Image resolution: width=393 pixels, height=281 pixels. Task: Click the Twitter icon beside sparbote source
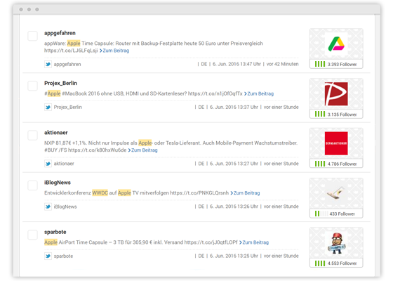[x=48, y=256]
